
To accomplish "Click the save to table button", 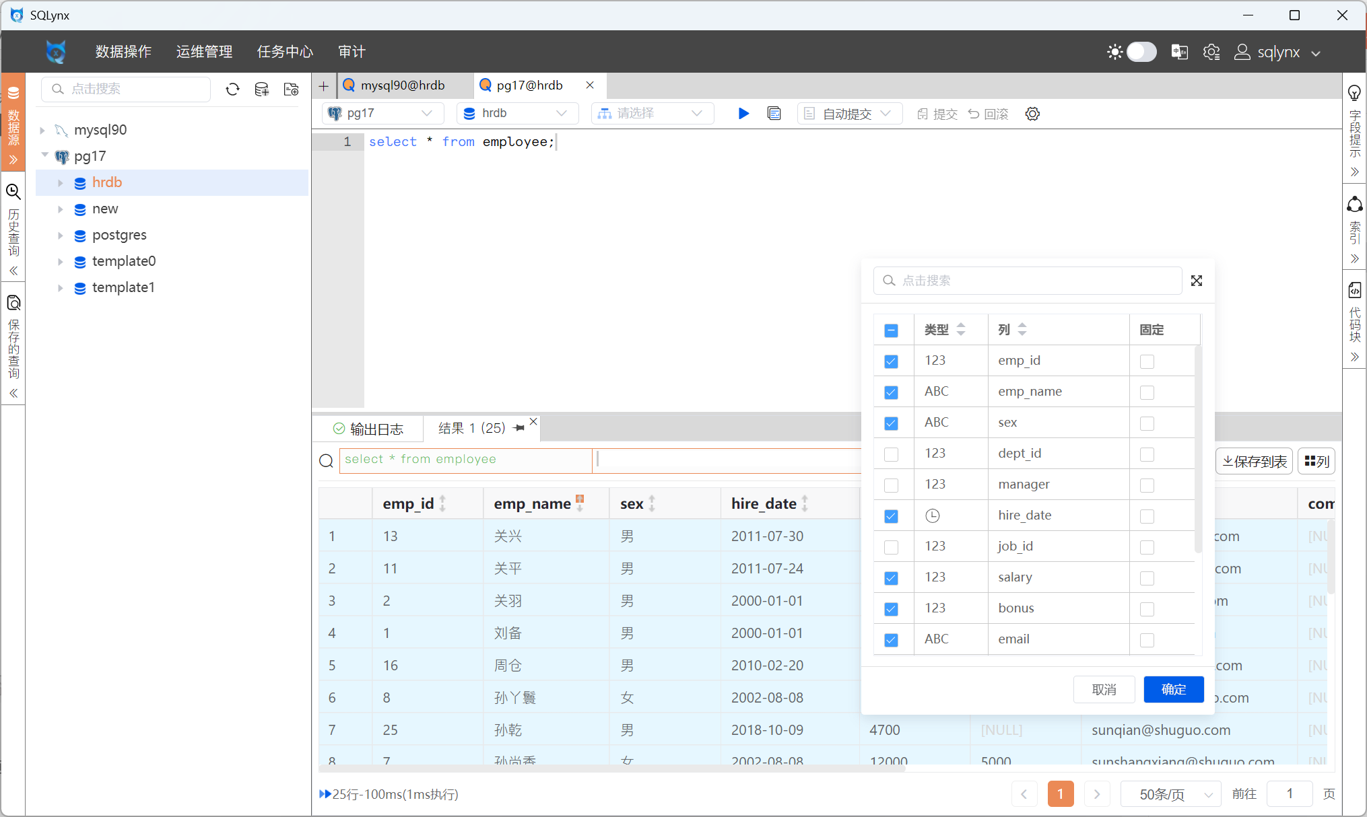I will click(x=1254, y=461).
